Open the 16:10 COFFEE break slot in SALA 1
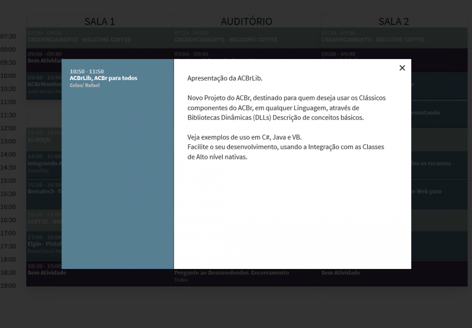Screen dimensions: 472x328 coord(44,220)
